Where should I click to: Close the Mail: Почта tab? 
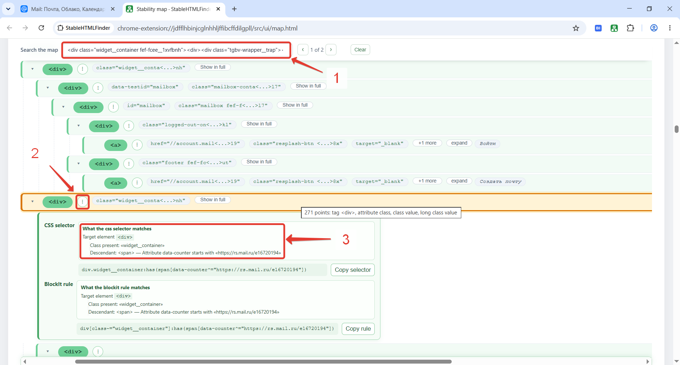coord(113,9)
